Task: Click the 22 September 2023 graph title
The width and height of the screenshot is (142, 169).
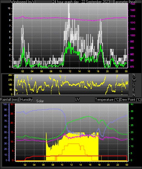Action: click(96, 2)
